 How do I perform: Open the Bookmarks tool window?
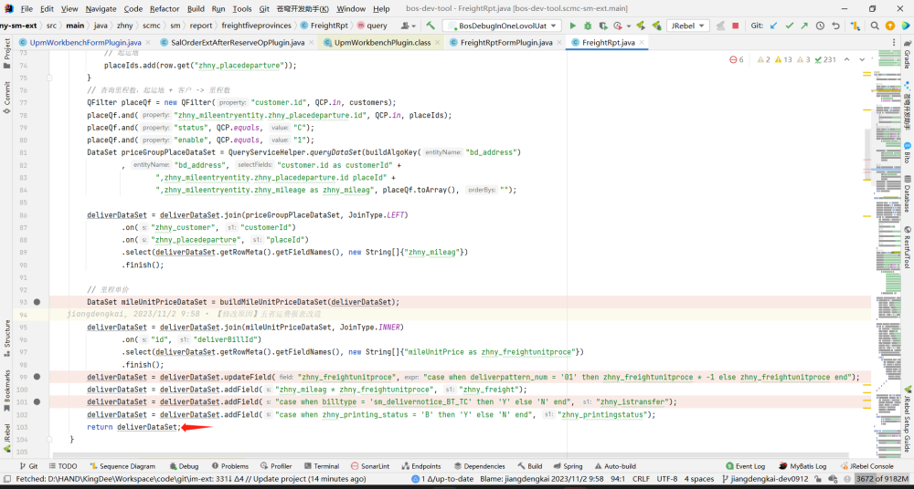(7, 389)
